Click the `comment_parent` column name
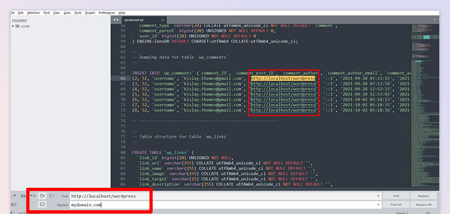The image size is (450, 214). coord(156,30)
